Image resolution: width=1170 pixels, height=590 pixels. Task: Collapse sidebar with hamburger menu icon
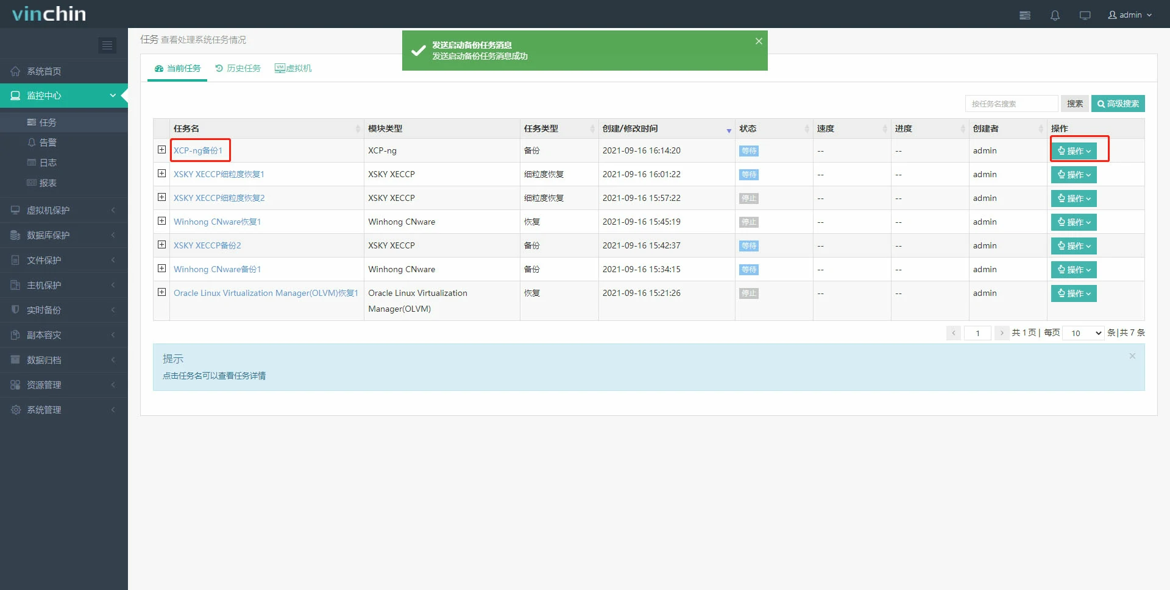pos(107,45)
